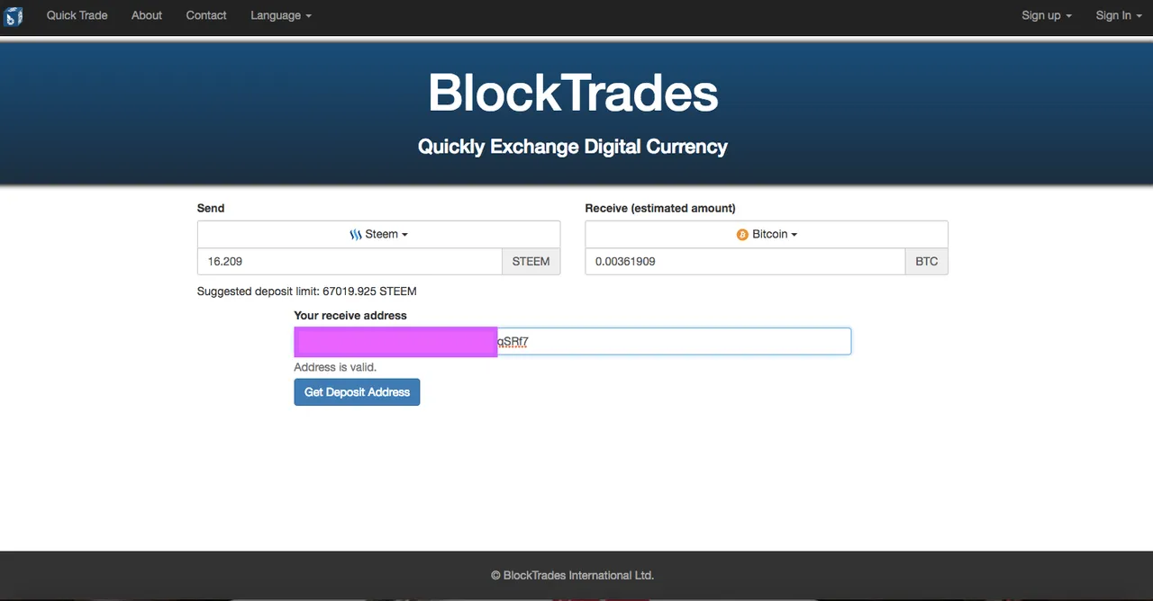
Task: Click the receive amount field showing 0.00361909
Action: (x=745, y=261)
